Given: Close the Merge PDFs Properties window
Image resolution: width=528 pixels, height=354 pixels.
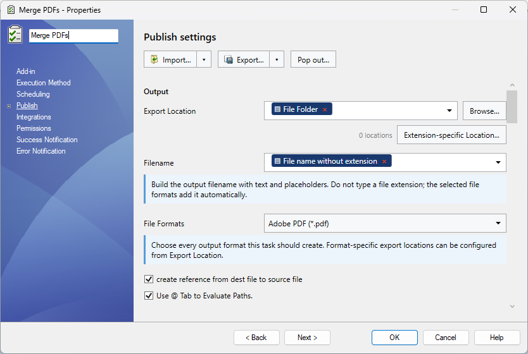Looking at the screenshot, I should (x=513, y=9).
